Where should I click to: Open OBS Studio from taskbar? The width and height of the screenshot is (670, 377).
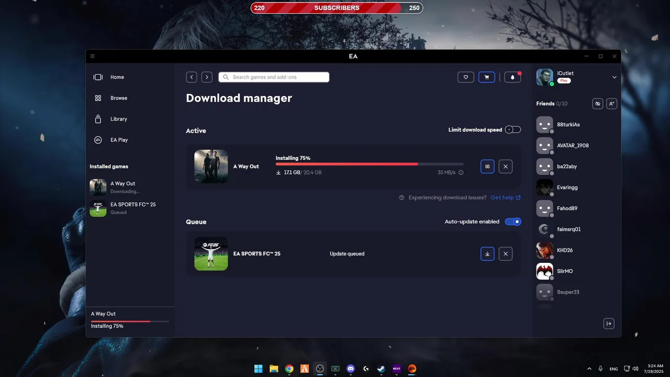(320, 369)
